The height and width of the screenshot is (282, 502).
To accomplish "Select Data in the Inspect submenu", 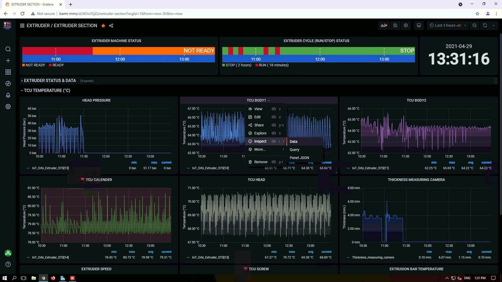I will 293,142.
